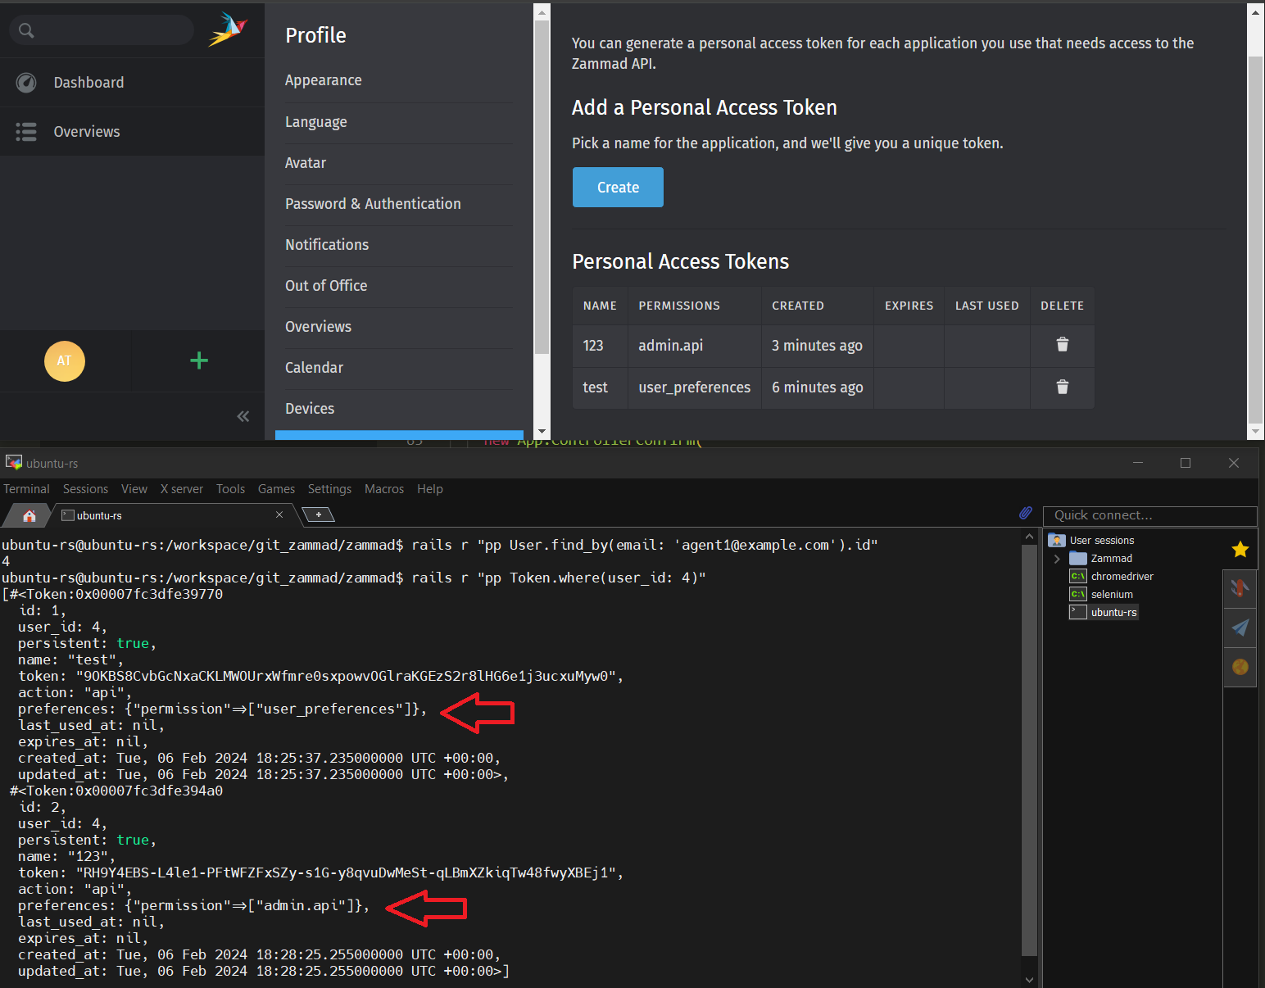This screenshot has width=1265, height=988.
Task: Click the Zammad search input field
Action: click(x=102, y=30)
